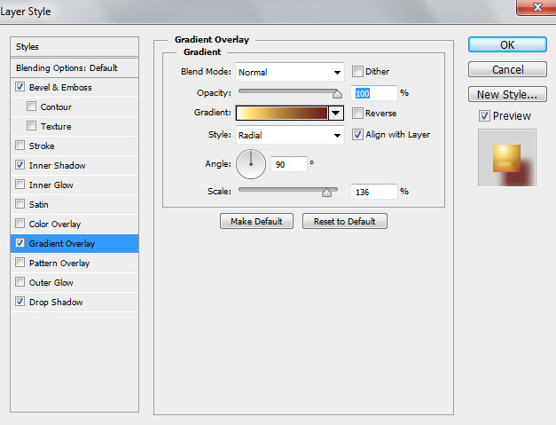Select the Styles list header
The image size is (556, 425).
click(x=74, y=46)
